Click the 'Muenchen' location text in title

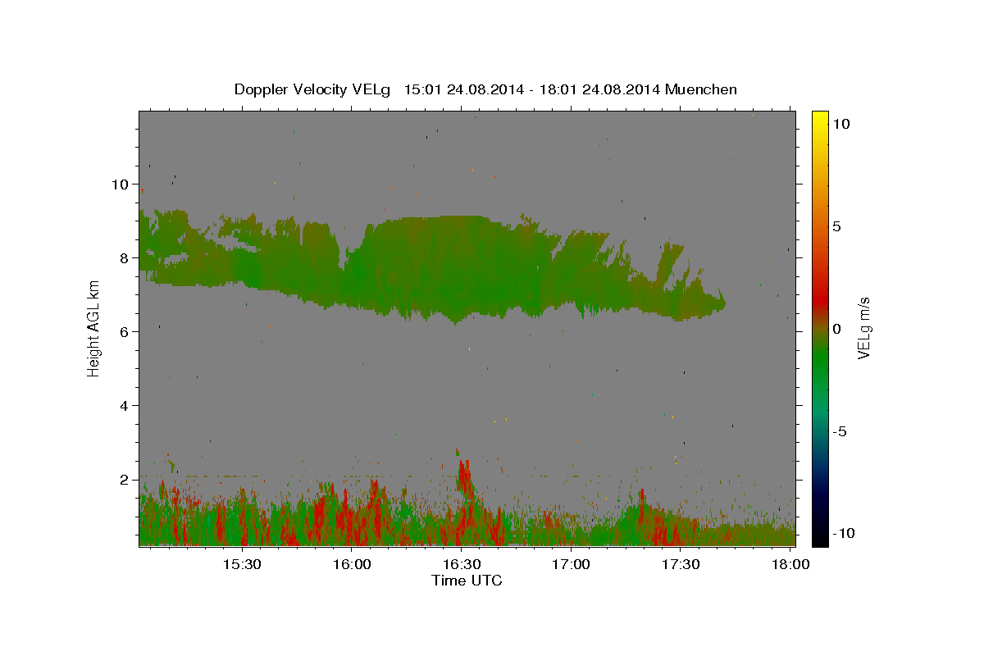(701, 89)
